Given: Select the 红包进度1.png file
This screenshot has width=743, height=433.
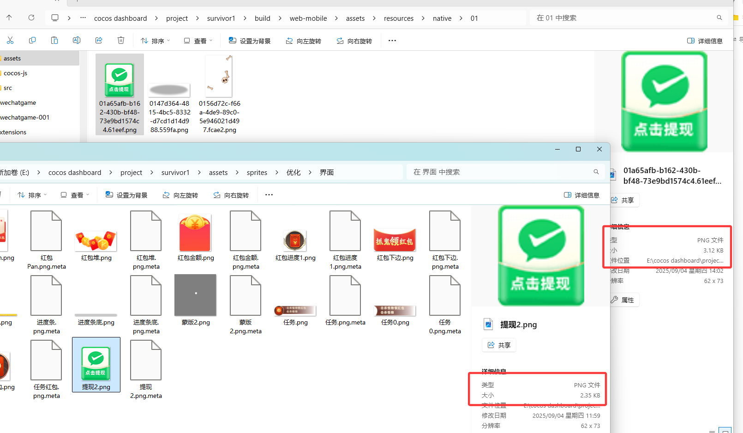Looking at the screenshot, I should pos(295,245).
